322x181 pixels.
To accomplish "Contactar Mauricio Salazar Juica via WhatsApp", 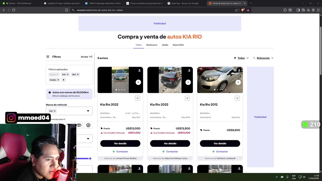I will 170,152.
